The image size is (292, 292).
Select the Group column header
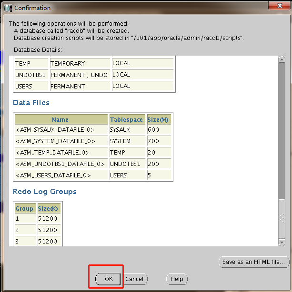[25, 208]
